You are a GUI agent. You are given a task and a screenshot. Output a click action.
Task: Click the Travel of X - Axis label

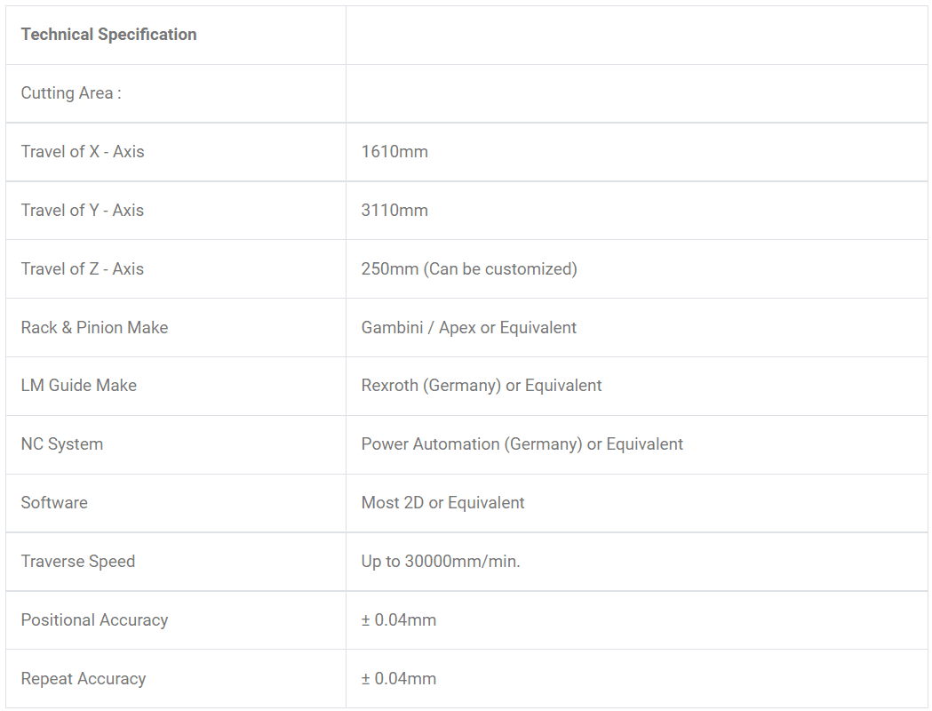point(83,152)
